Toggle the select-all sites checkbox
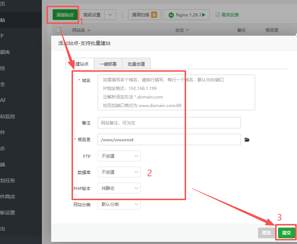 59,30
